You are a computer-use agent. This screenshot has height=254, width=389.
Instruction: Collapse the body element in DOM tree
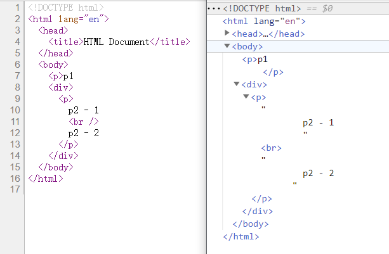point(227,46)
